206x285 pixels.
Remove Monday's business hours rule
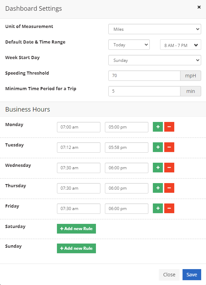point(169,127)
